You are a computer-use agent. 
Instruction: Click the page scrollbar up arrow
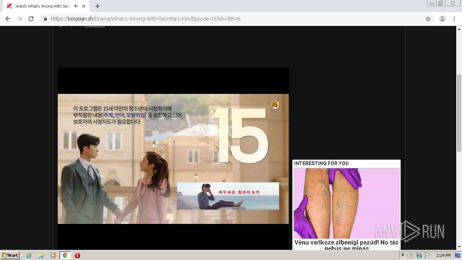pos(459,29)
